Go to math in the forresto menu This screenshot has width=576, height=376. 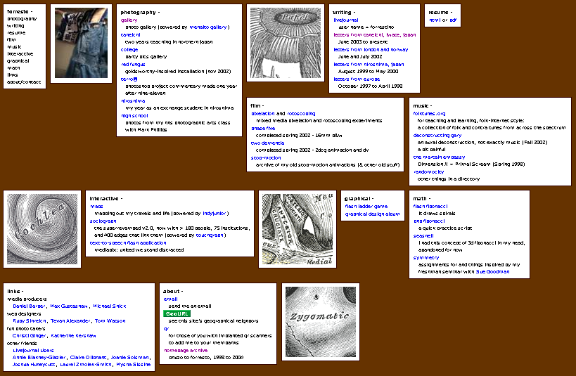click(x=13, y=68)
